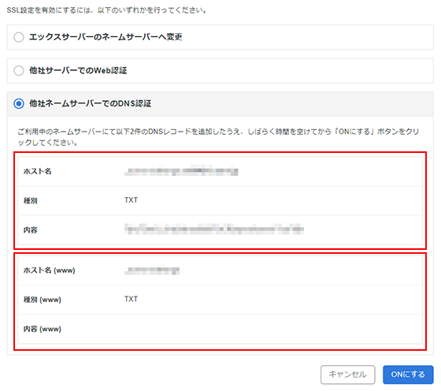Image resolution: width=441 pixels, height=391 pixels.
Task: Click the ONにする button
Action: pyautogui.click(x=408, y=374)
